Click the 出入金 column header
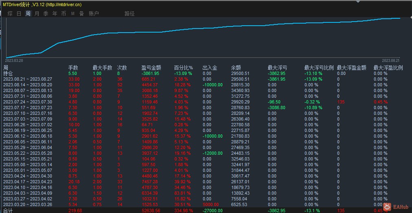 pos(210,68)
